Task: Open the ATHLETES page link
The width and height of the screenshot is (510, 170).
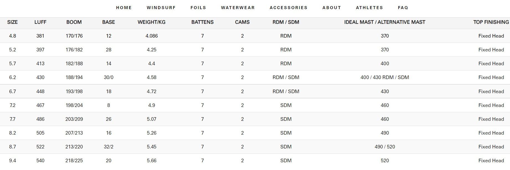Action: 369,8
